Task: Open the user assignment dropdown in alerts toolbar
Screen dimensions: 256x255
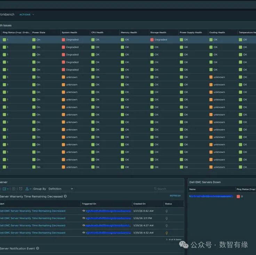Action: pyautogui.click(x=29, y=189)
